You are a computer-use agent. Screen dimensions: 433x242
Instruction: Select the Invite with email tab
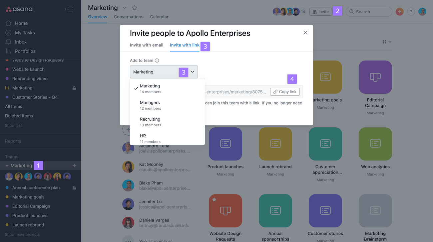click(147, 45)
